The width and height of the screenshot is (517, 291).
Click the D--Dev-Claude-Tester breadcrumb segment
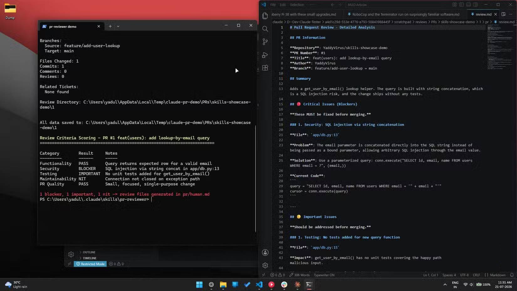tap(304, 22)
